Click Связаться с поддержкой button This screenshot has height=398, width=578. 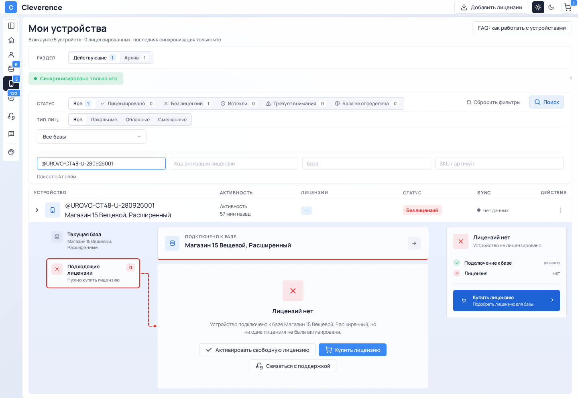(x=293, y=366)
